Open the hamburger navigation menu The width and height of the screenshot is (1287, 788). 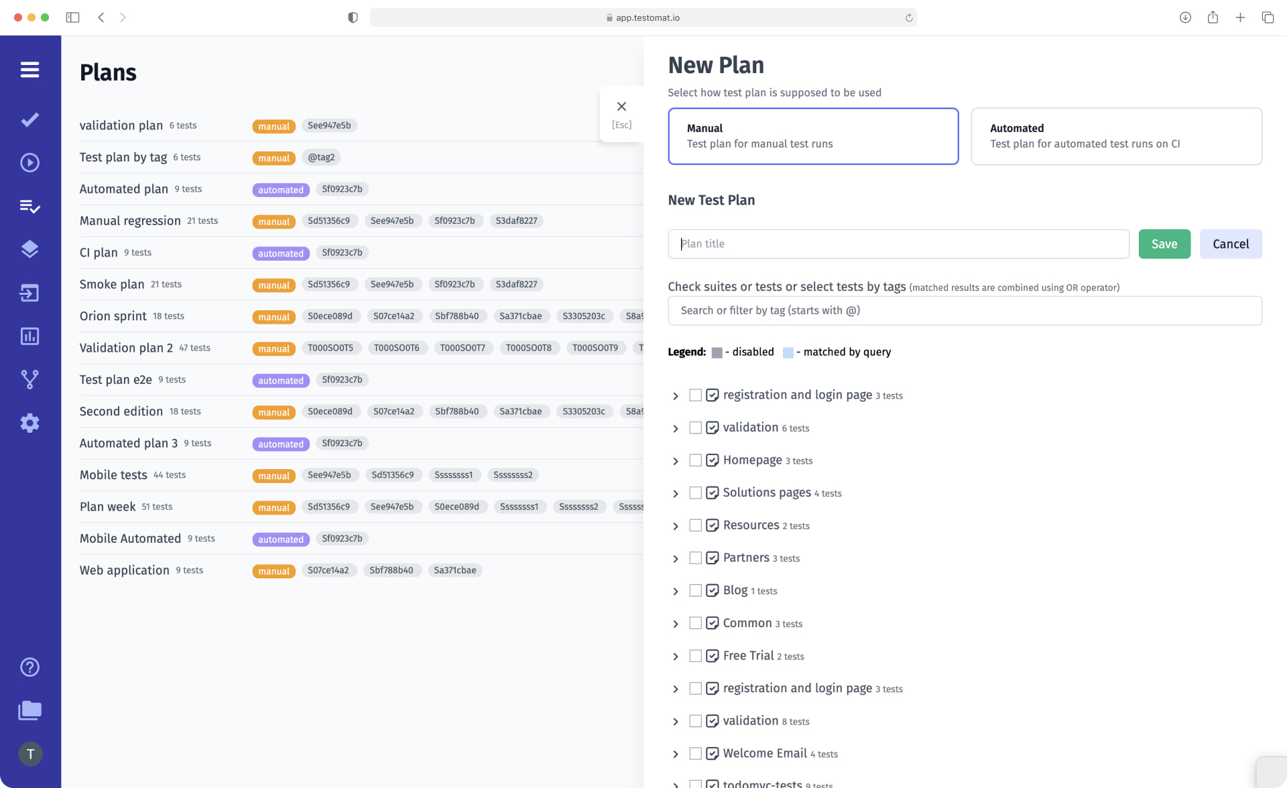coord(30,70)
